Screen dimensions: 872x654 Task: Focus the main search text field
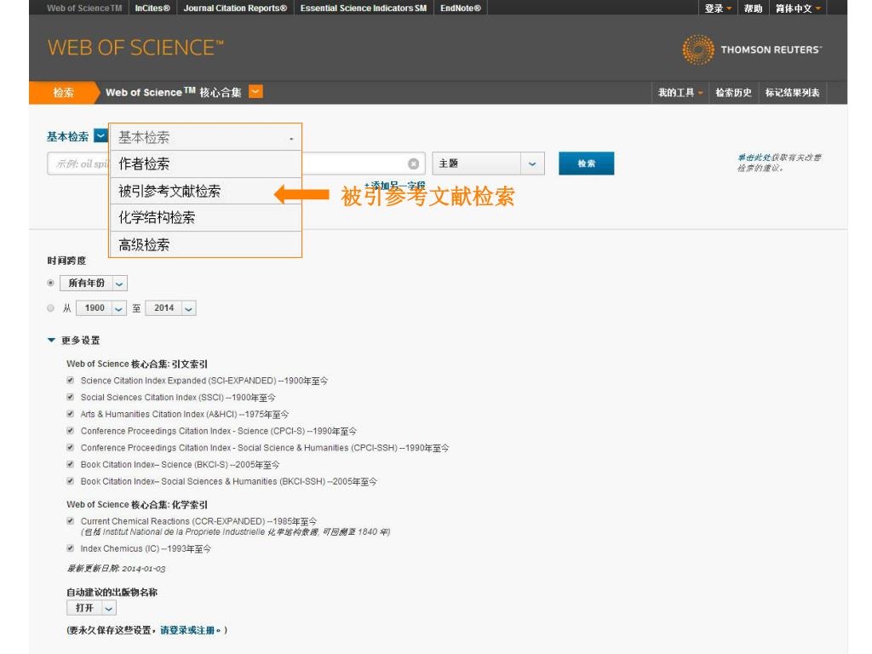237,163
